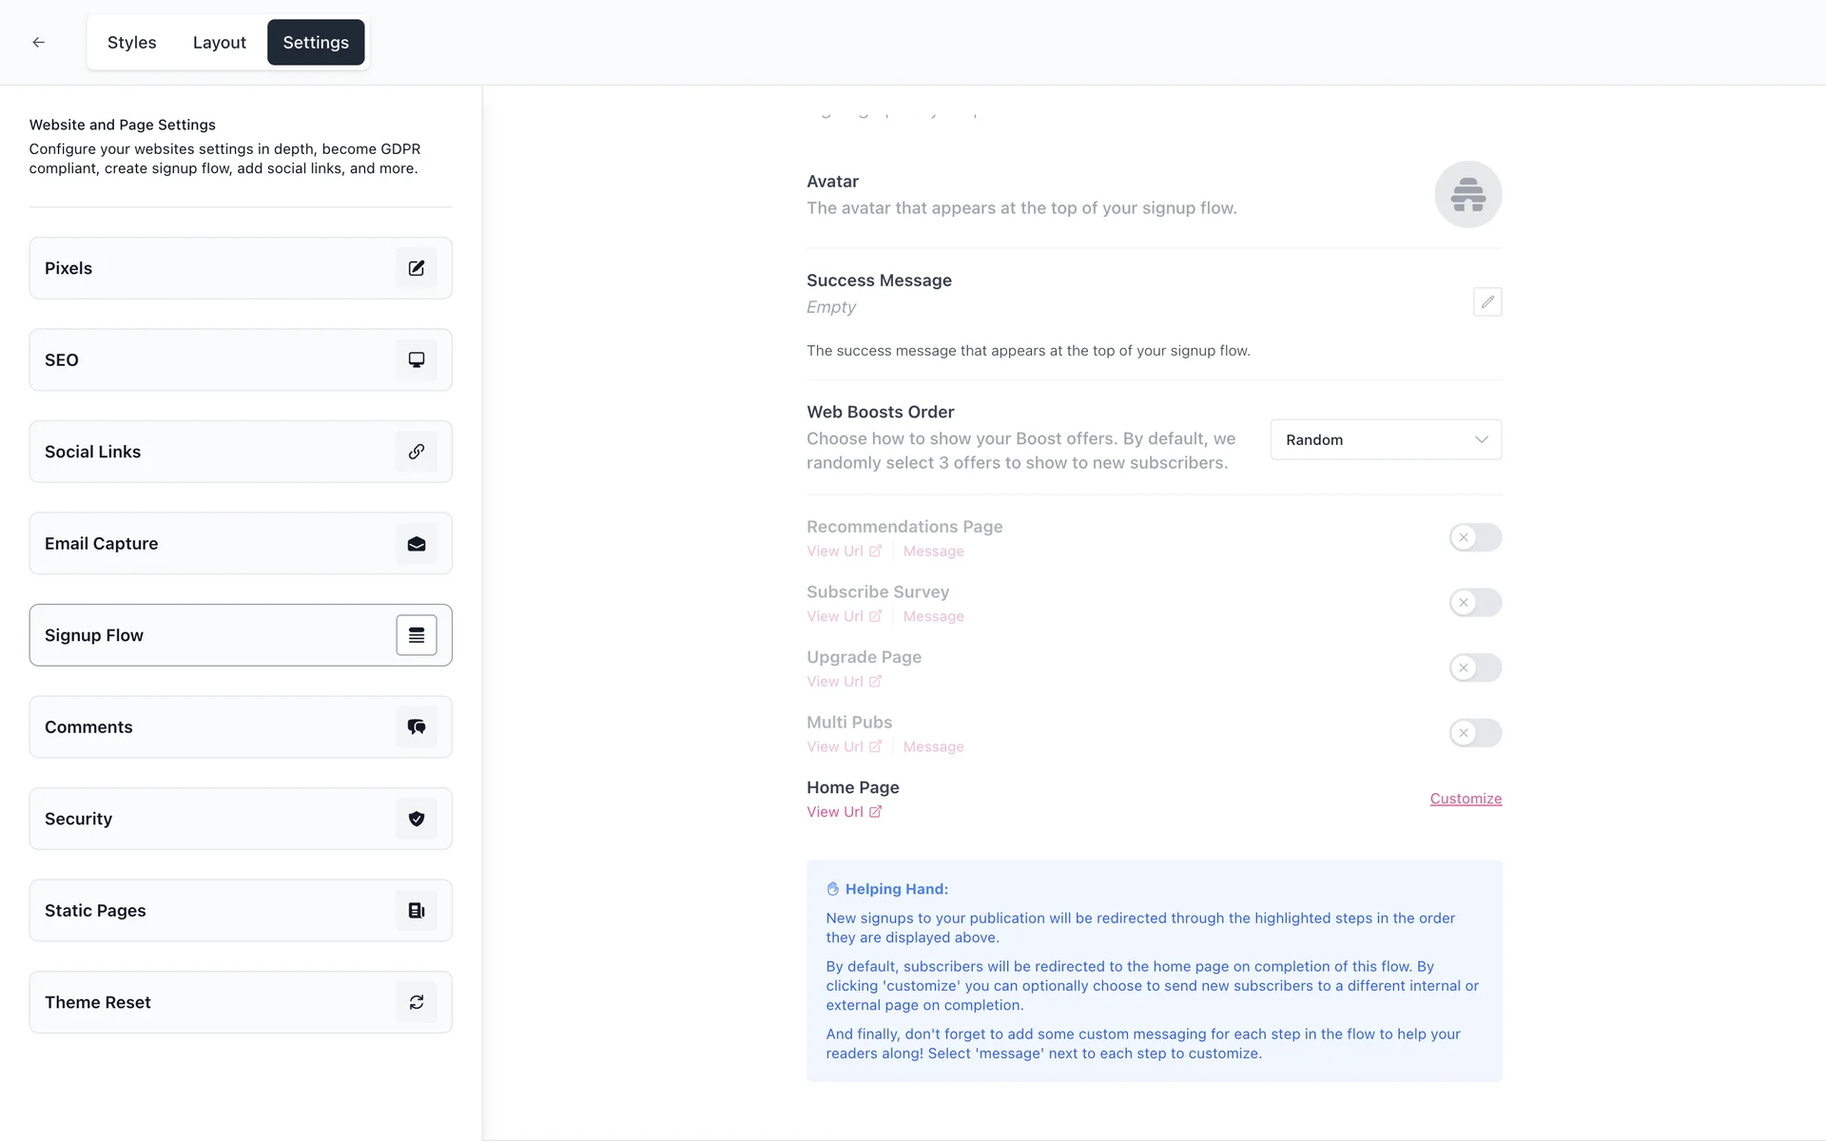This screenshot has height=1141, width=1826.
Task: Edit Success Message with pencil icon
Action: coord(1486,302)
